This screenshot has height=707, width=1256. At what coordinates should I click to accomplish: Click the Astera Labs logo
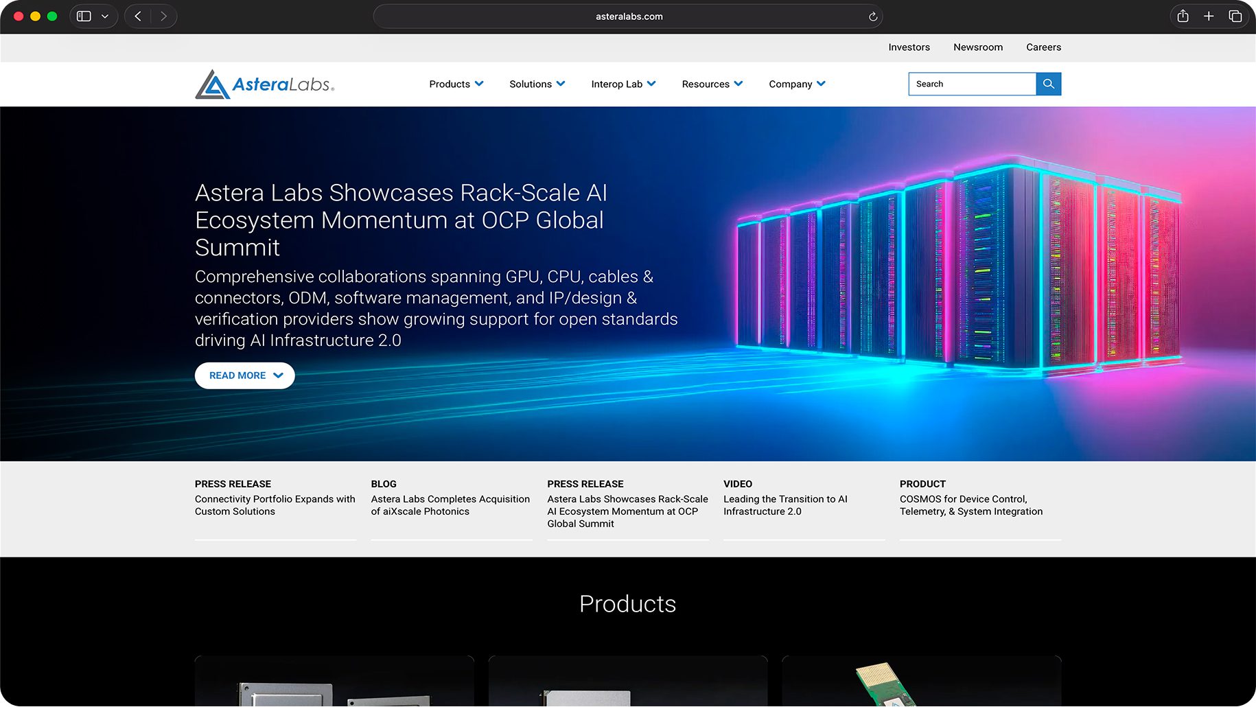(x=264, y=84)
